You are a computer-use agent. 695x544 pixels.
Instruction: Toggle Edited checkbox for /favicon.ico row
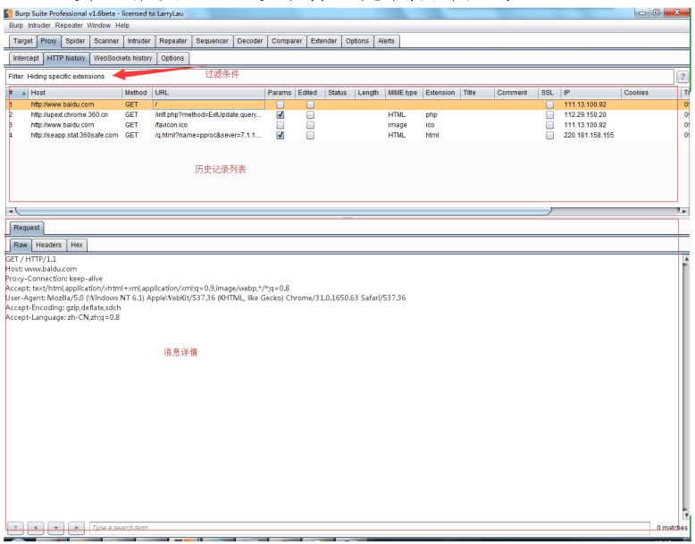click(x=310, y=125)
